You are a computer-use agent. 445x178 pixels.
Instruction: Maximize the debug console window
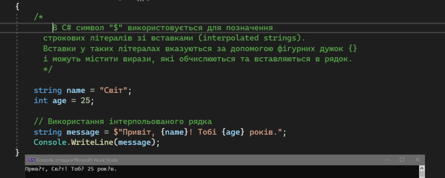(402, 160)
